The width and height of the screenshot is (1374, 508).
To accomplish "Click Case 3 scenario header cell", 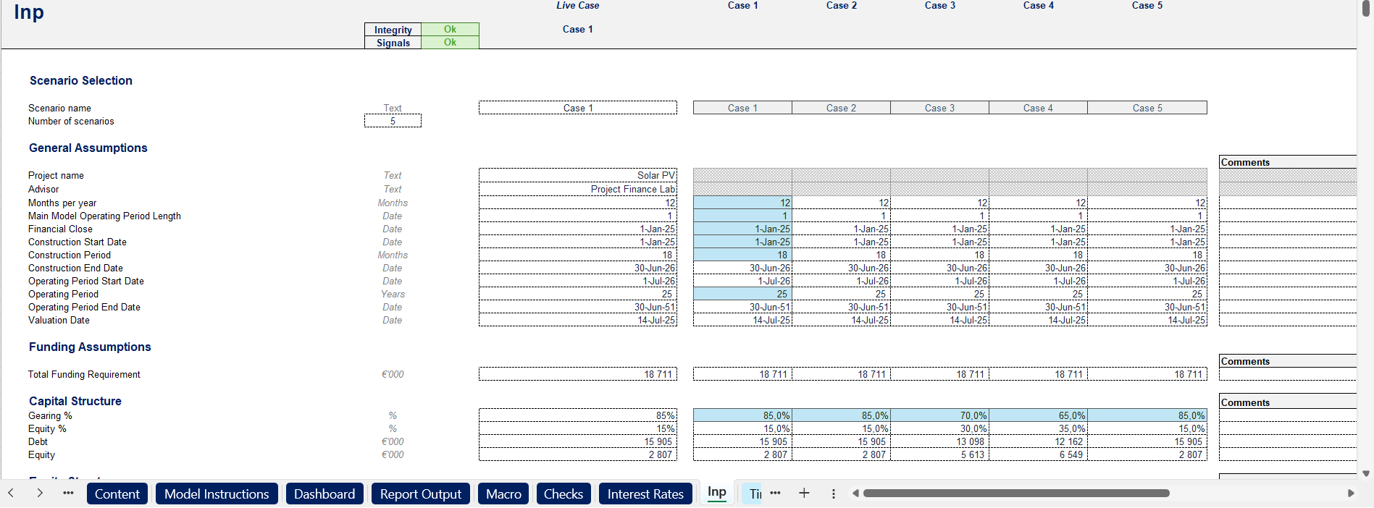I will [x=939, y=108].
